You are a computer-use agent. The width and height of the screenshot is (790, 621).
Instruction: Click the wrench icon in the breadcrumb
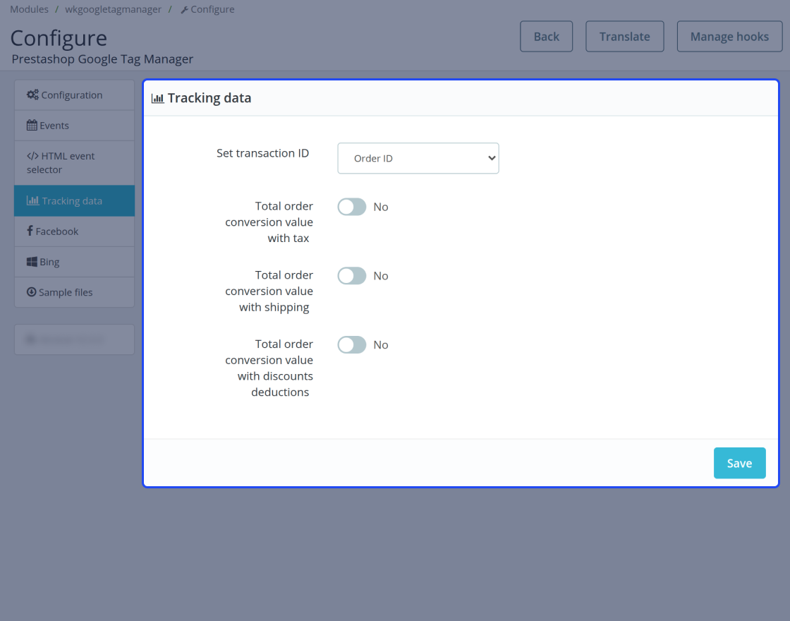click(184, 10)
